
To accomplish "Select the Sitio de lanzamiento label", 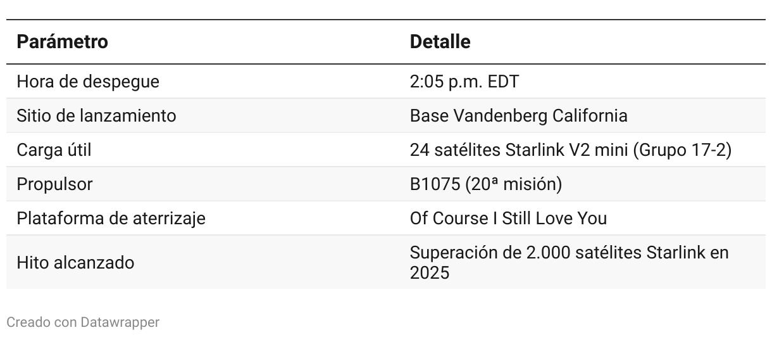I will coord(96,116).
